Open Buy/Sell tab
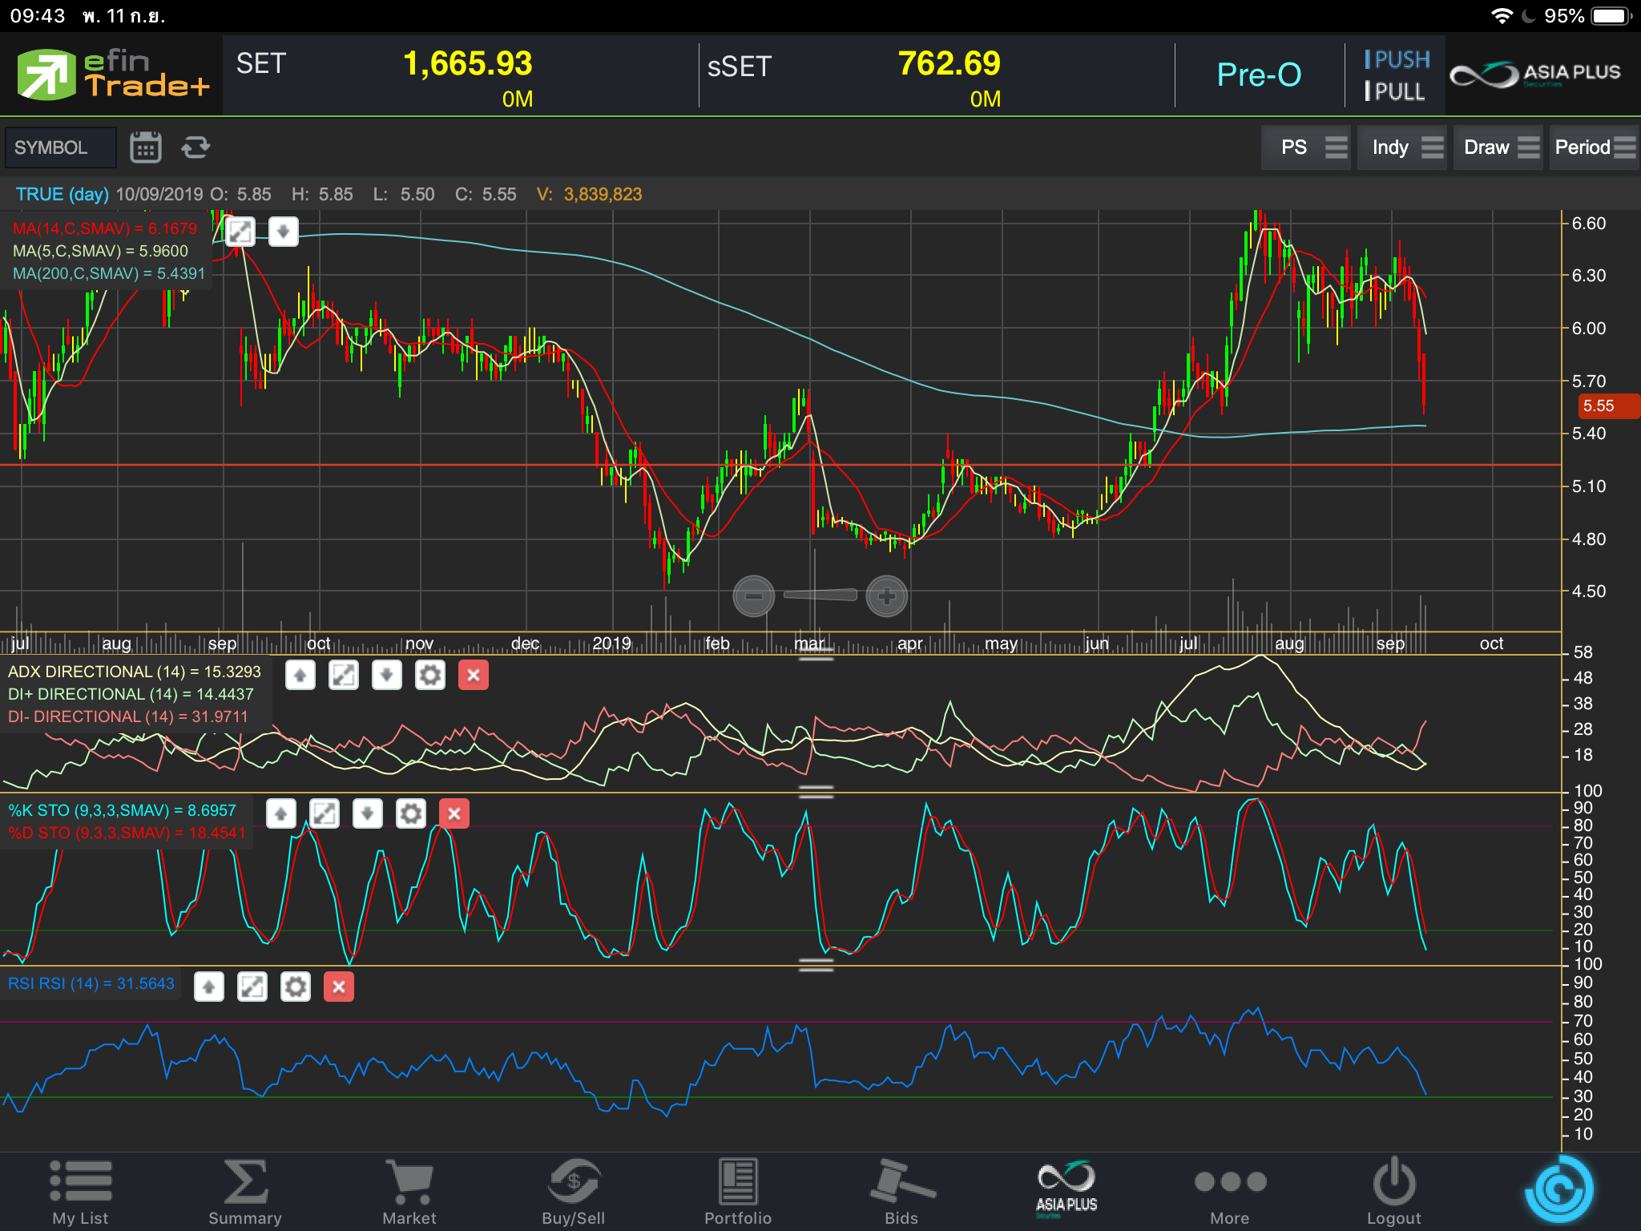The width and height of the screenshot is (1641, 1231). coord(574,1193)
